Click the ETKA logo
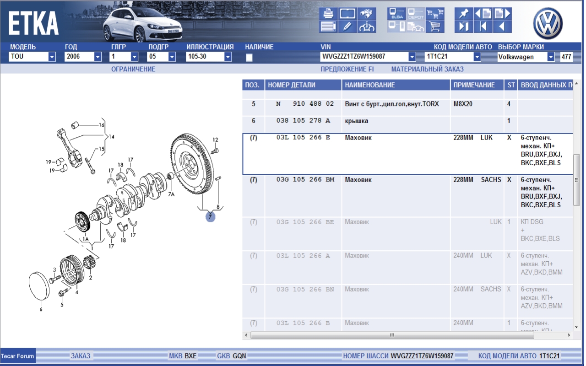Viewport: 586px width, 366px height. click(x=33, y=23)
